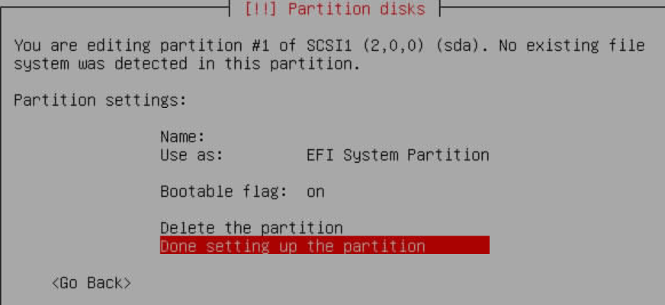Click the right end of red highlight bar
The width and height of the screenshot is (665, 305).
(x=485, y=246)
